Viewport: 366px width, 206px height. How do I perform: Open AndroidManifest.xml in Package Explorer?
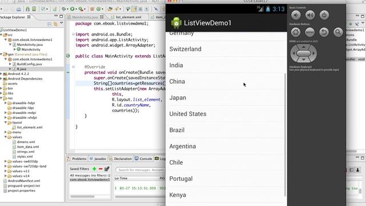point(24,181)
